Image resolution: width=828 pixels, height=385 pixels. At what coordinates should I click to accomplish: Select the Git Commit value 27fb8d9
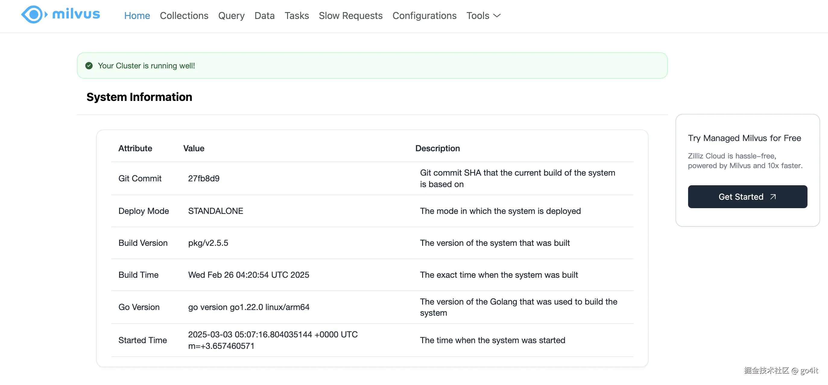click(204, 179)
